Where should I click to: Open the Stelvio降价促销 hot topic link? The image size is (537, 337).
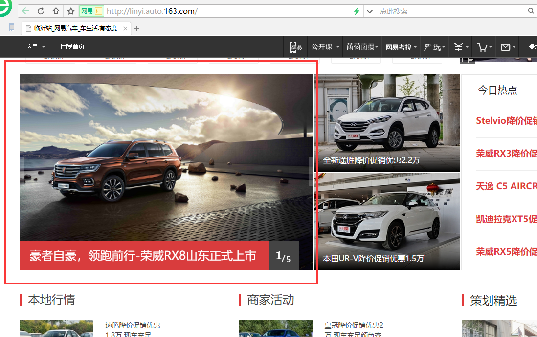[507, 120]
